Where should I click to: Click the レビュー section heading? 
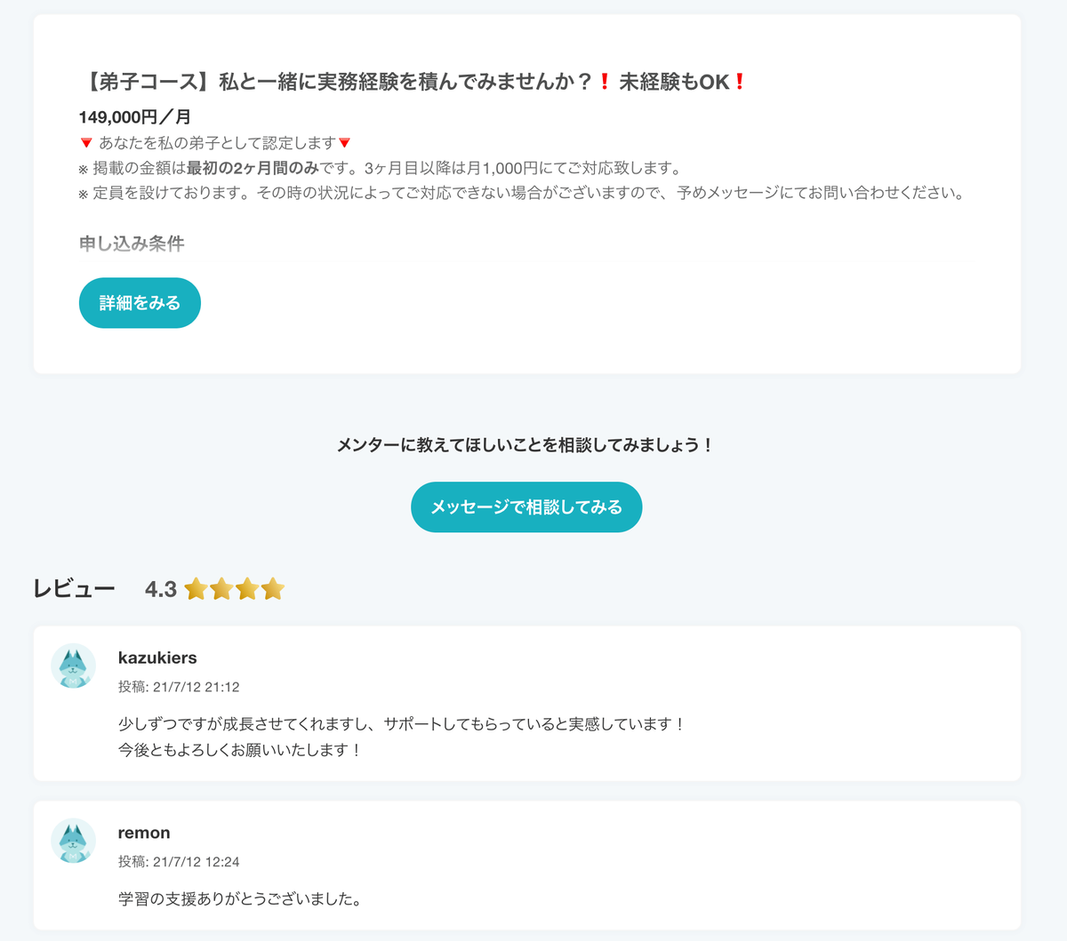pos(75,589)
